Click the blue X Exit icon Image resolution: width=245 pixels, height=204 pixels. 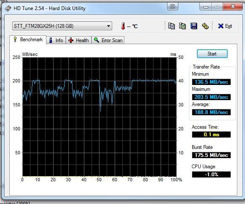[x=221, y=26]
